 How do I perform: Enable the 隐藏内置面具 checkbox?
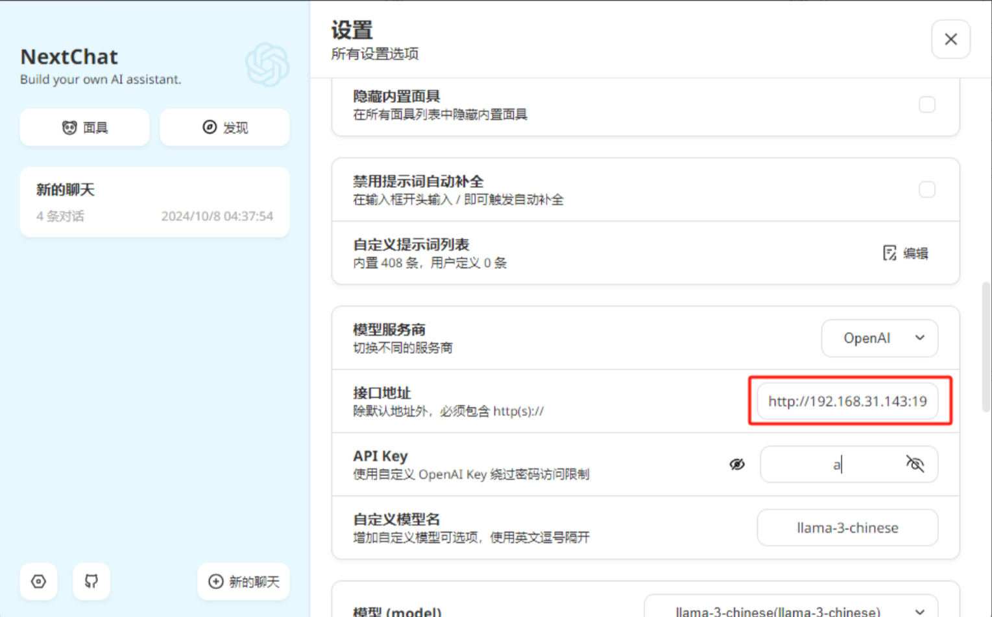[x=926, y=105]
